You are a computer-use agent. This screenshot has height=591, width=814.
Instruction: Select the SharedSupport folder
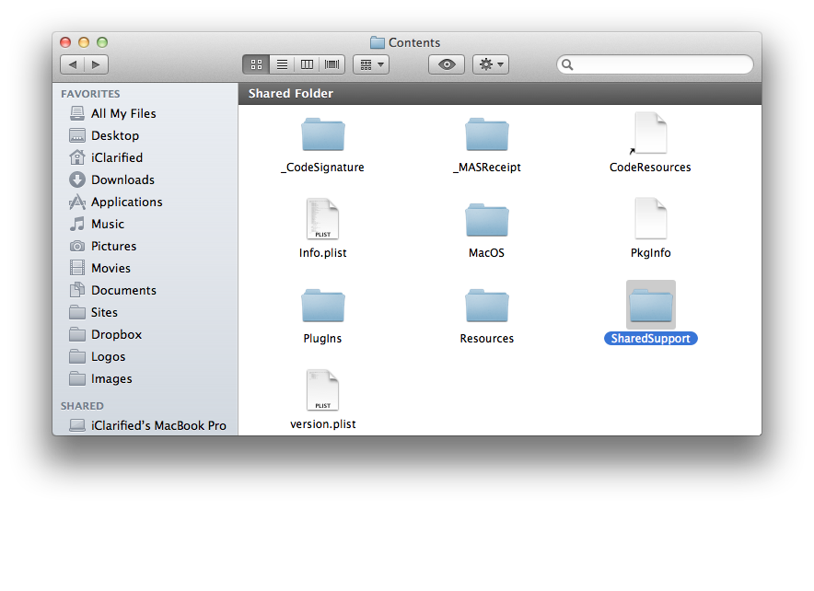point(650,307)
